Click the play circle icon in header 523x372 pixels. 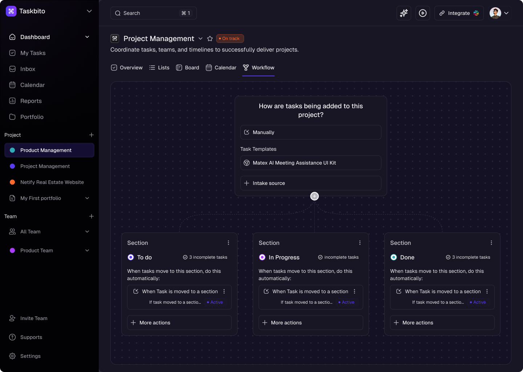tap(422, 13)
